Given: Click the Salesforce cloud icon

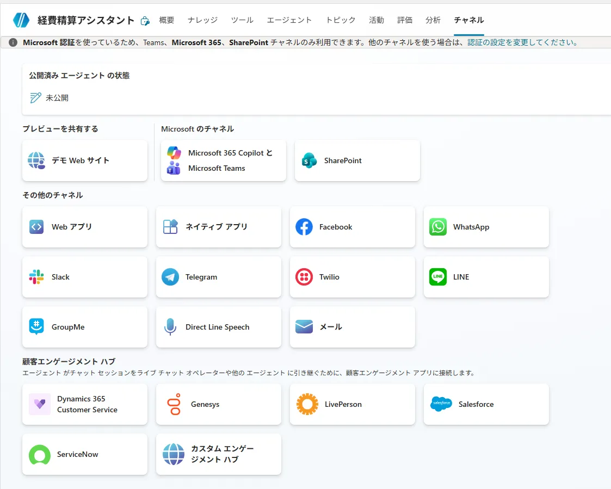Looking at the screenshot, I should (x=441, y=404).
